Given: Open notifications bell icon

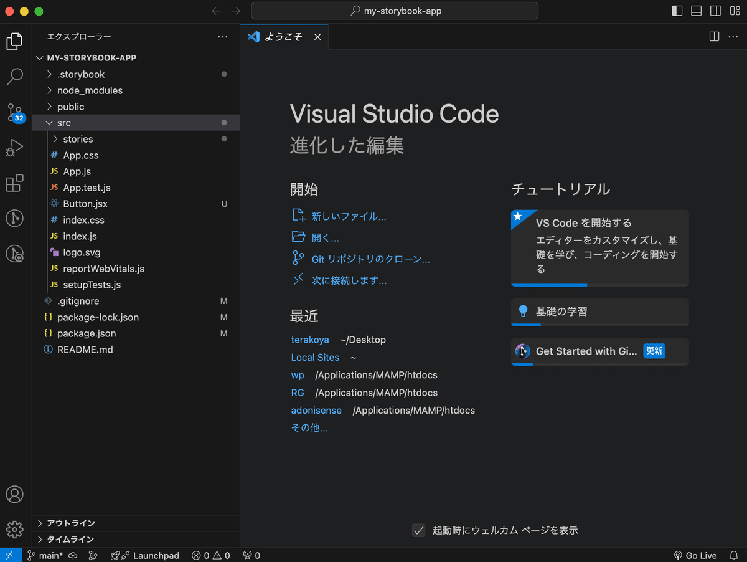Looking at the screenshot, I should 734,555.
